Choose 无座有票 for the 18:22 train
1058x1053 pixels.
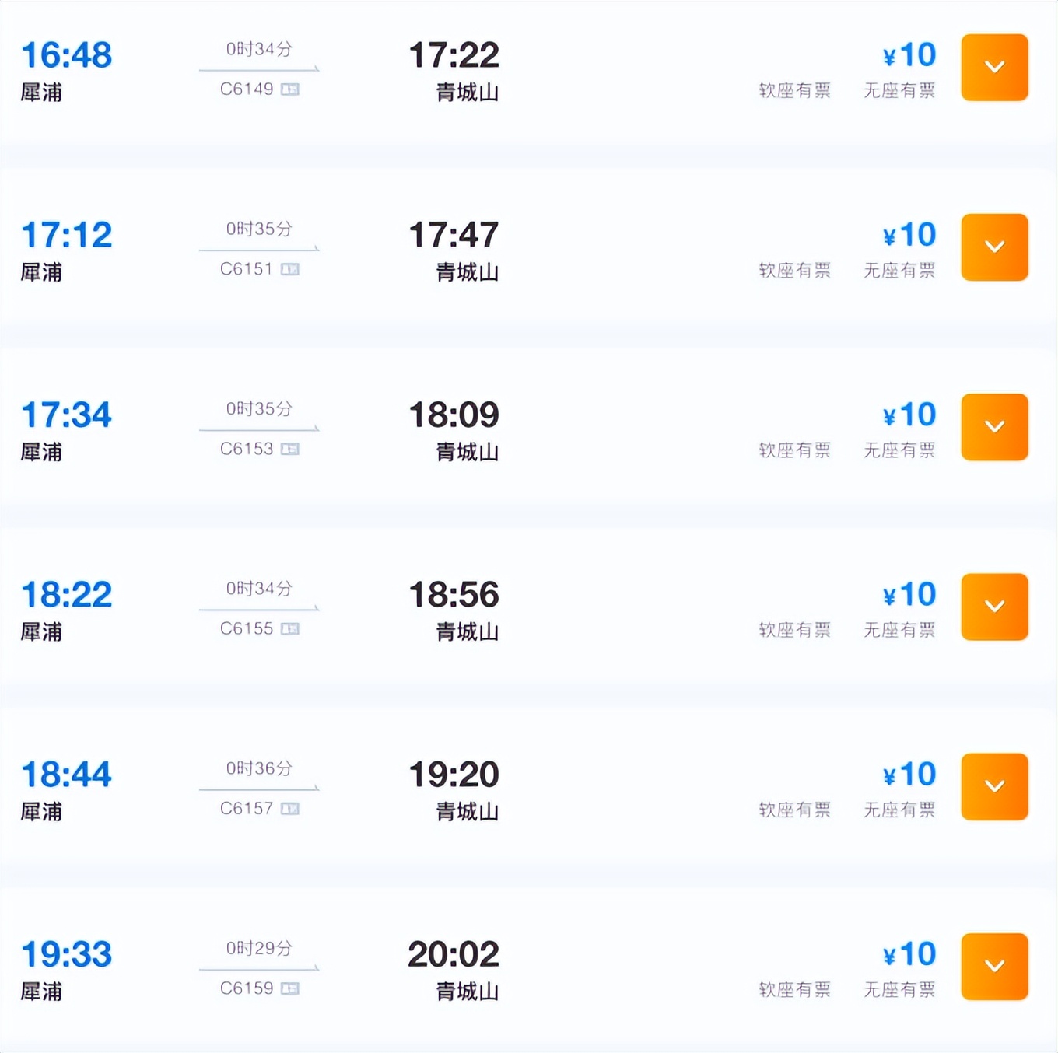tap(899, 630)
